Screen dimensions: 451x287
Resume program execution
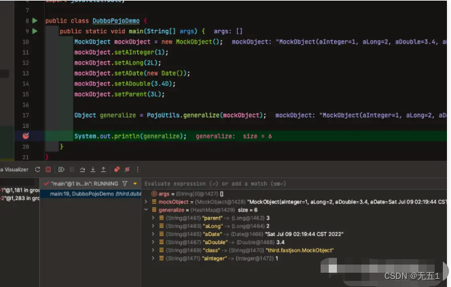point(61,169)
